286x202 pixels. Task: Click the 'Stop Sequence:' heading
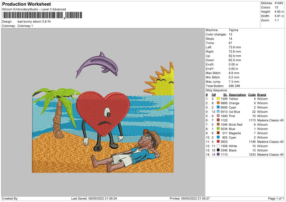click(217, 91)
